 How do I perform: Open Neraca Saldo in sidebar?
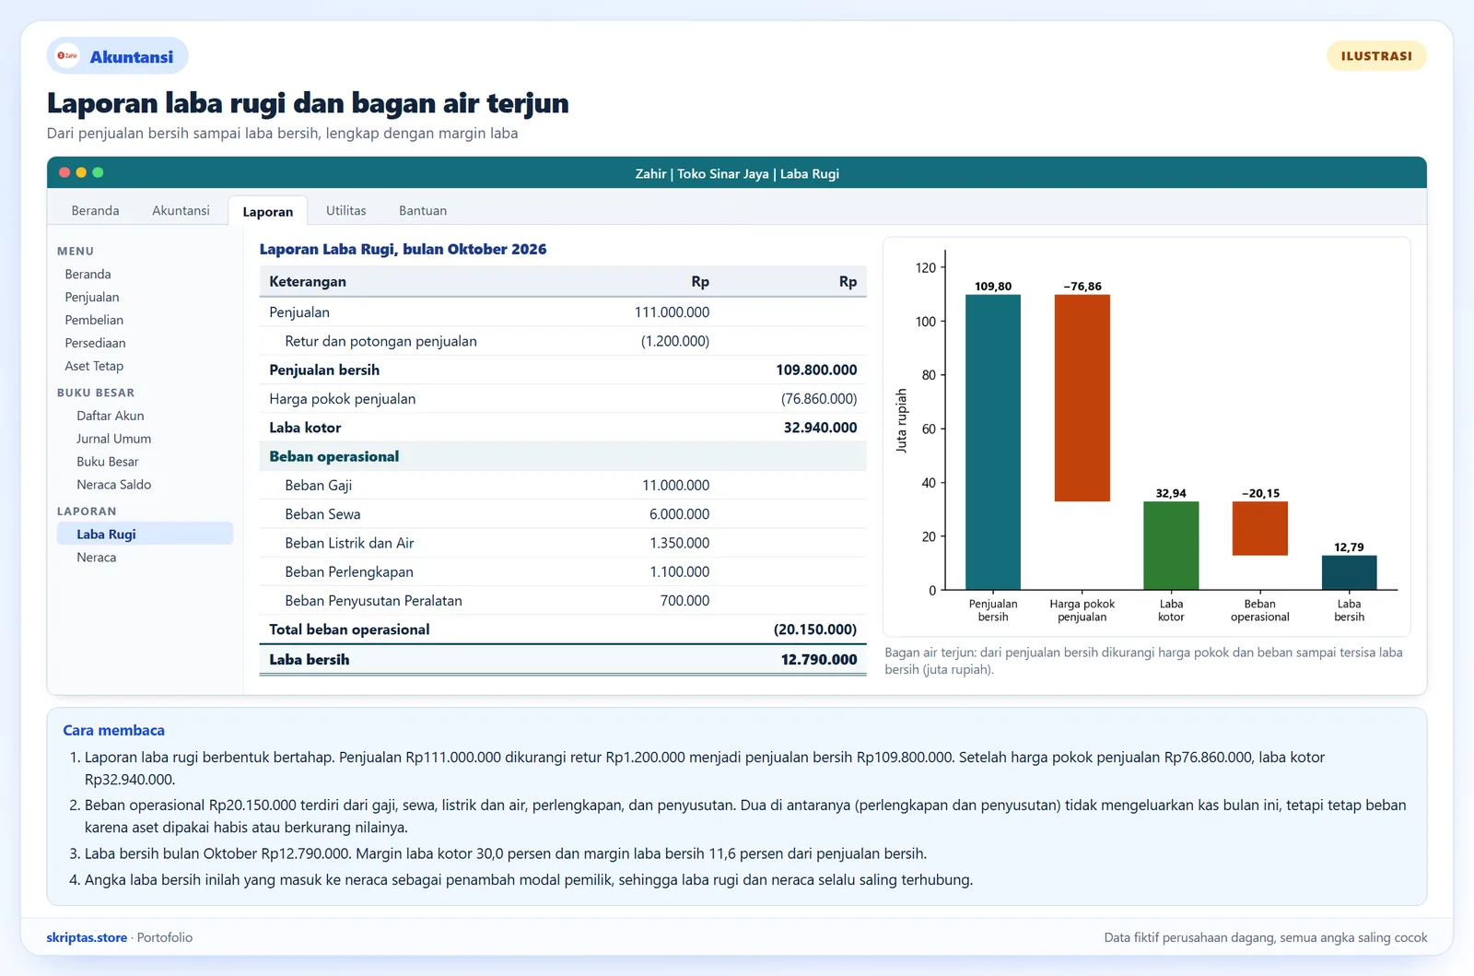click(x=113, y=484)
